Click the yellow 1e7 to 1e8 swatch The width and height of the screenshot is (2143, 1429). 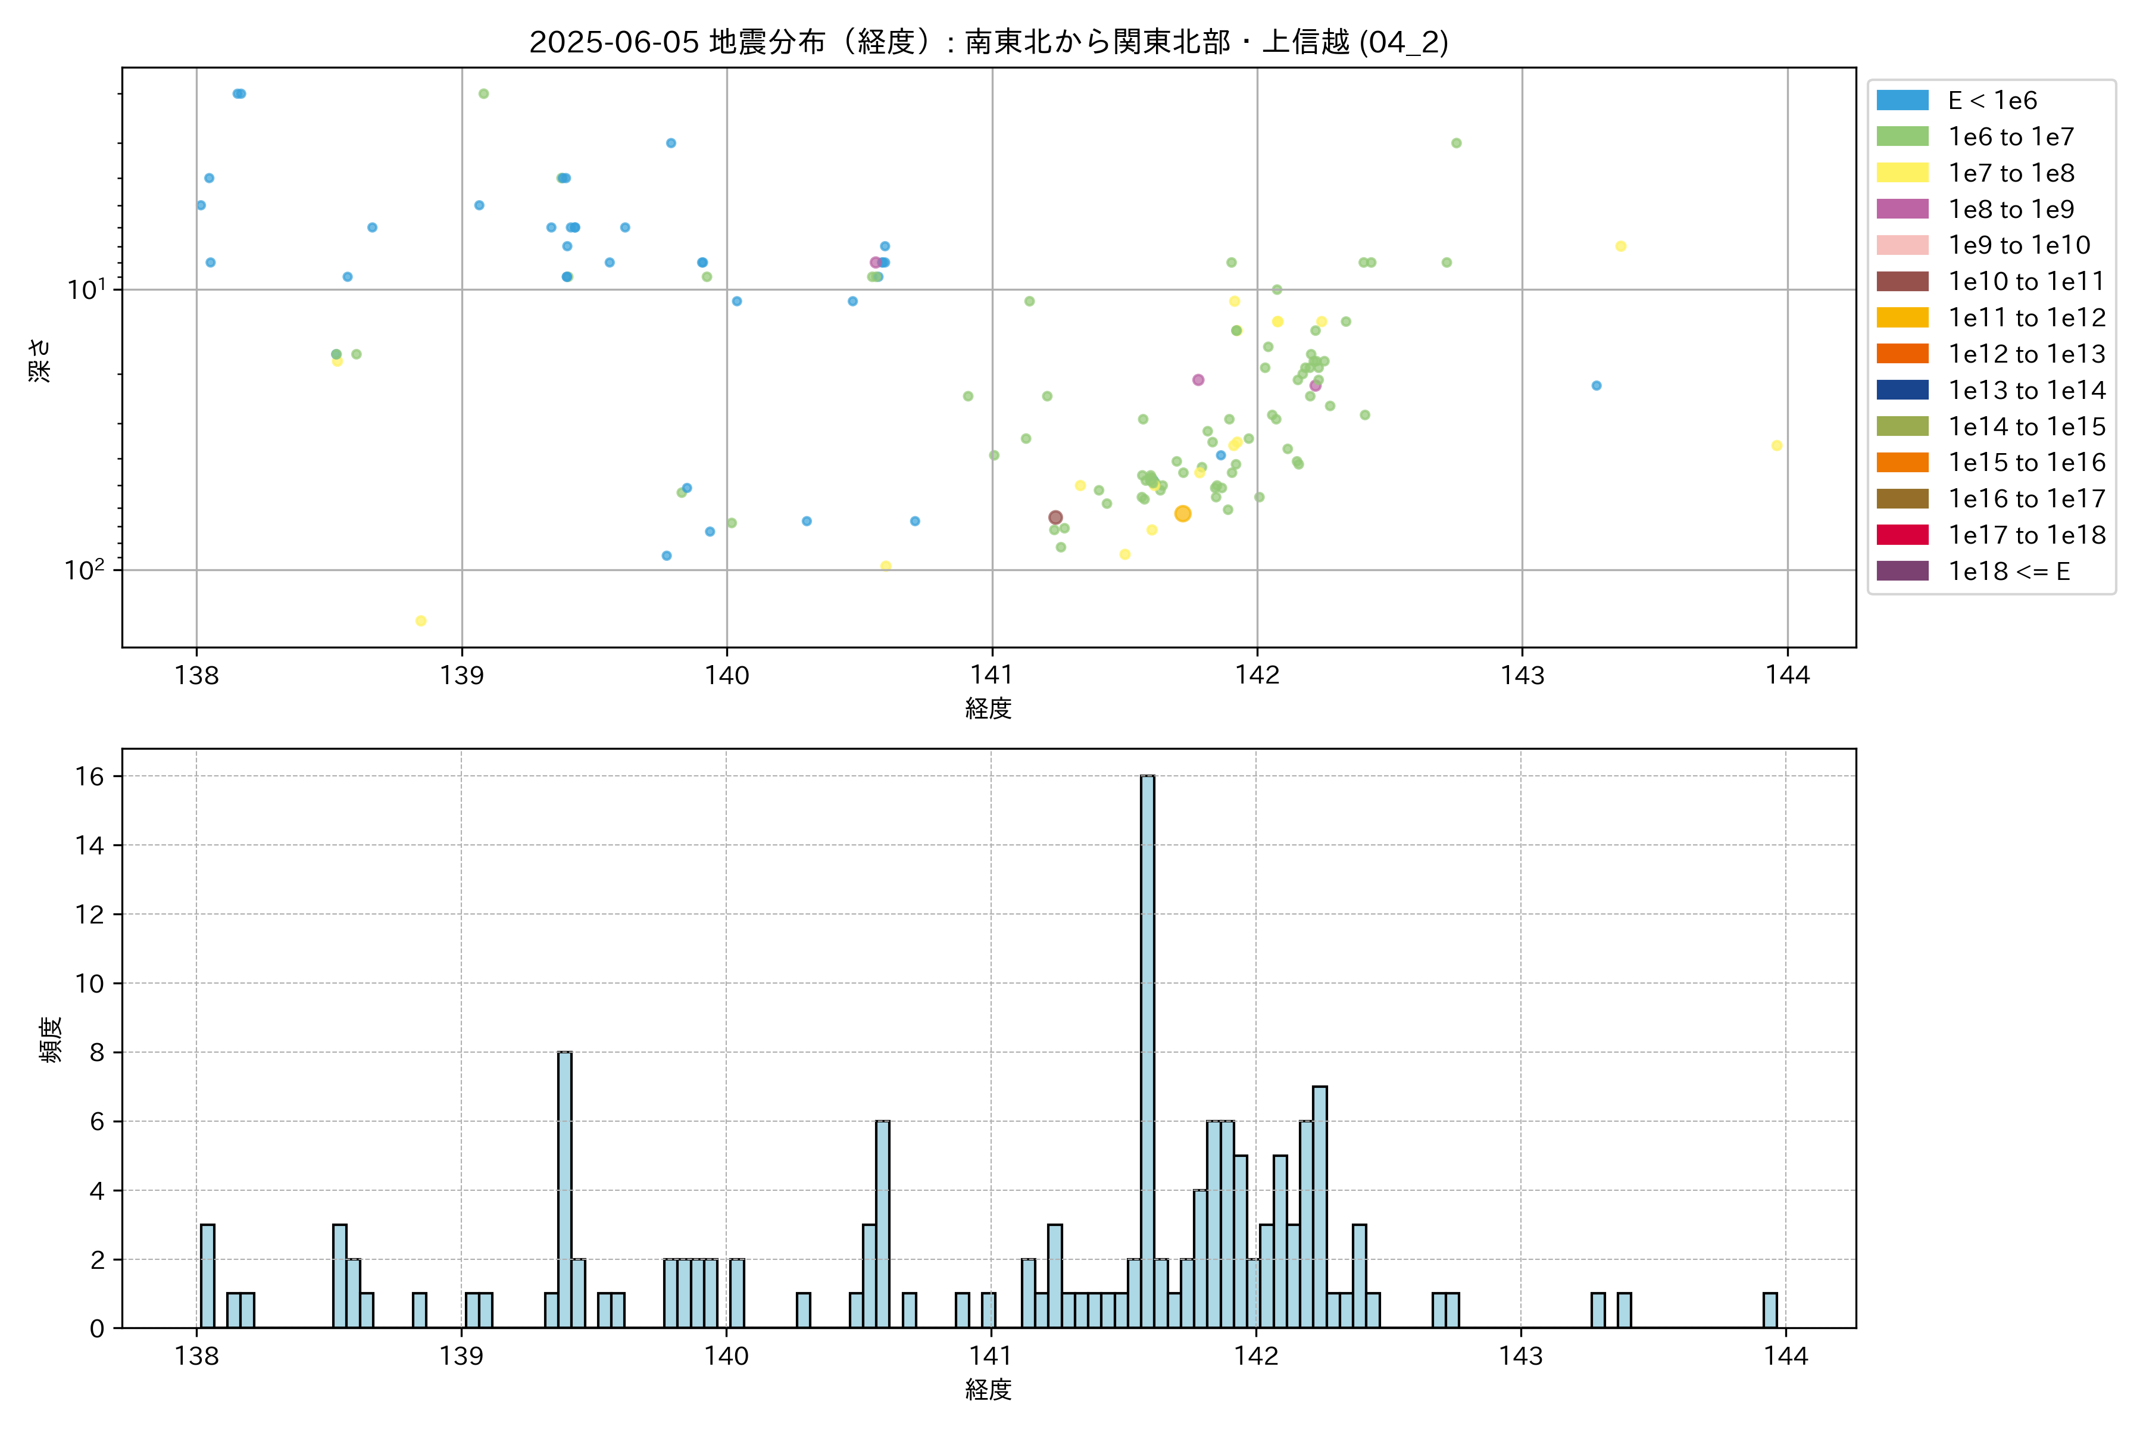point(1901,173)
